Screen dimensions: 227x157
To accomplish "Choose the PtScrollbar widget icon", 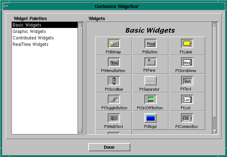I will click(114, 81).
